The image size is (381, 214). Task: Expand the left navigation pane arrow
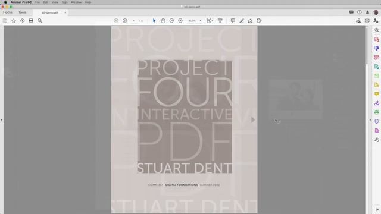pyautogui.click(x=1, y=119)
